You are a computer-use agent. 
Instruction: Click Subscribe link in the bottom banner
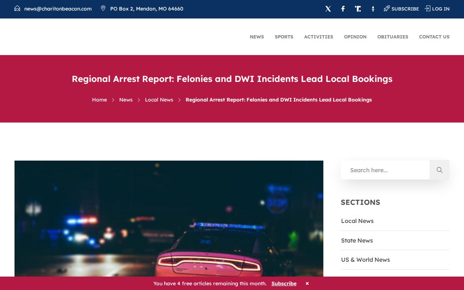[x=284, y=283]
